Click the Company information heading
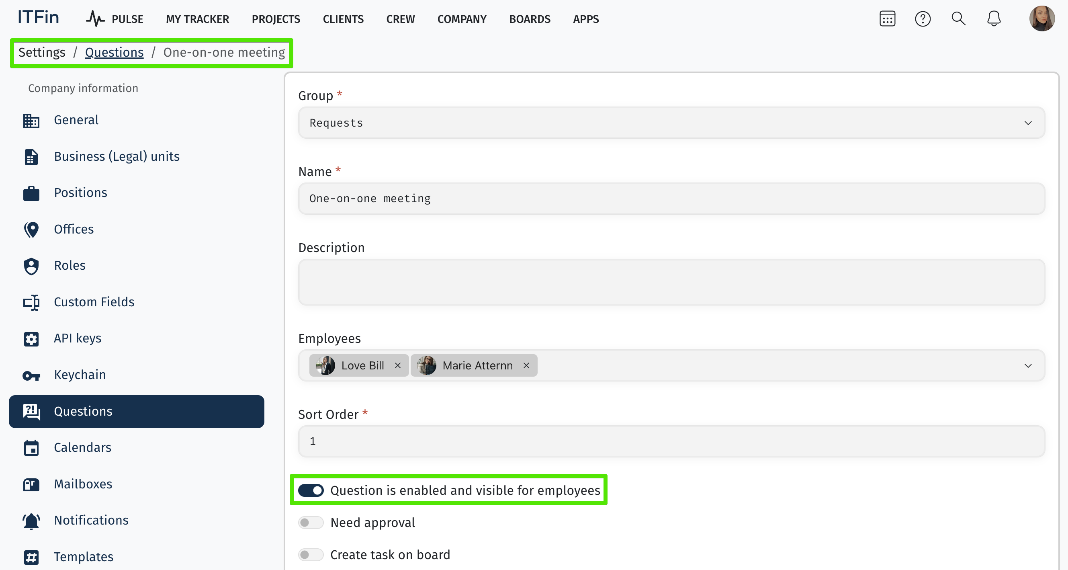Screen dimensions: 1068x570 tap(83, 88)
